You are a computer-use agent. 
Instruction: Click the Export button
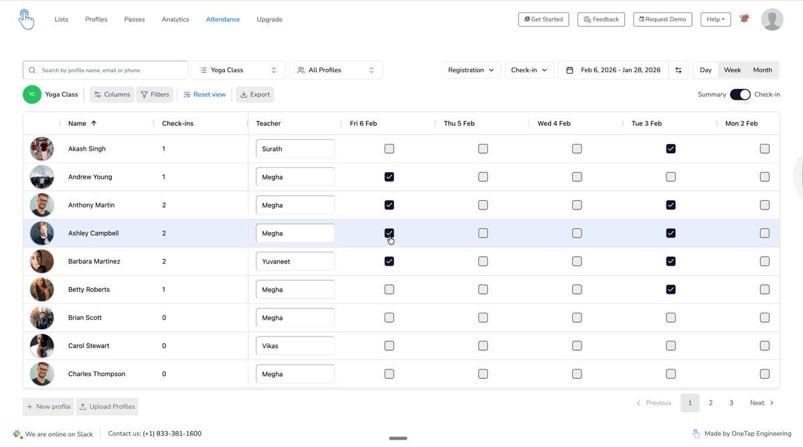pos(255,94)
